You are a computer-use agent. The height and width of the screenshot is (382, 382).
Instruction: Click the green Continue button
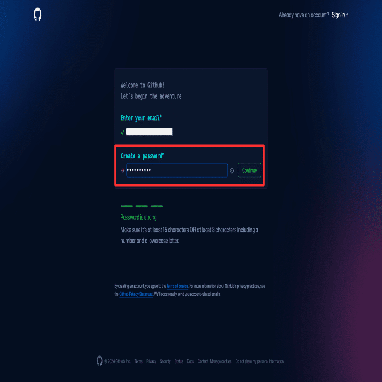pos(249,170)
